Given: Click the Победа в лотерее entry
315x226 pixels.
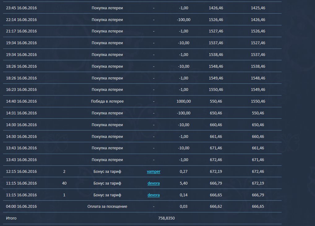Looking at the screenshot, I should click(x=107, y=101).
